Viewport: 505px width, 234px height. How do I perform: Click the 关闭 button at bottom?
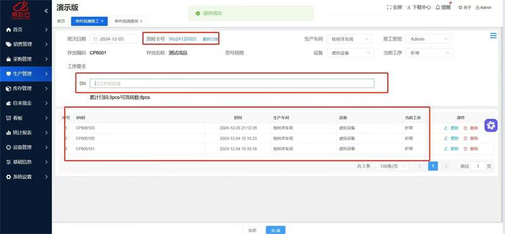pos(252,230)
